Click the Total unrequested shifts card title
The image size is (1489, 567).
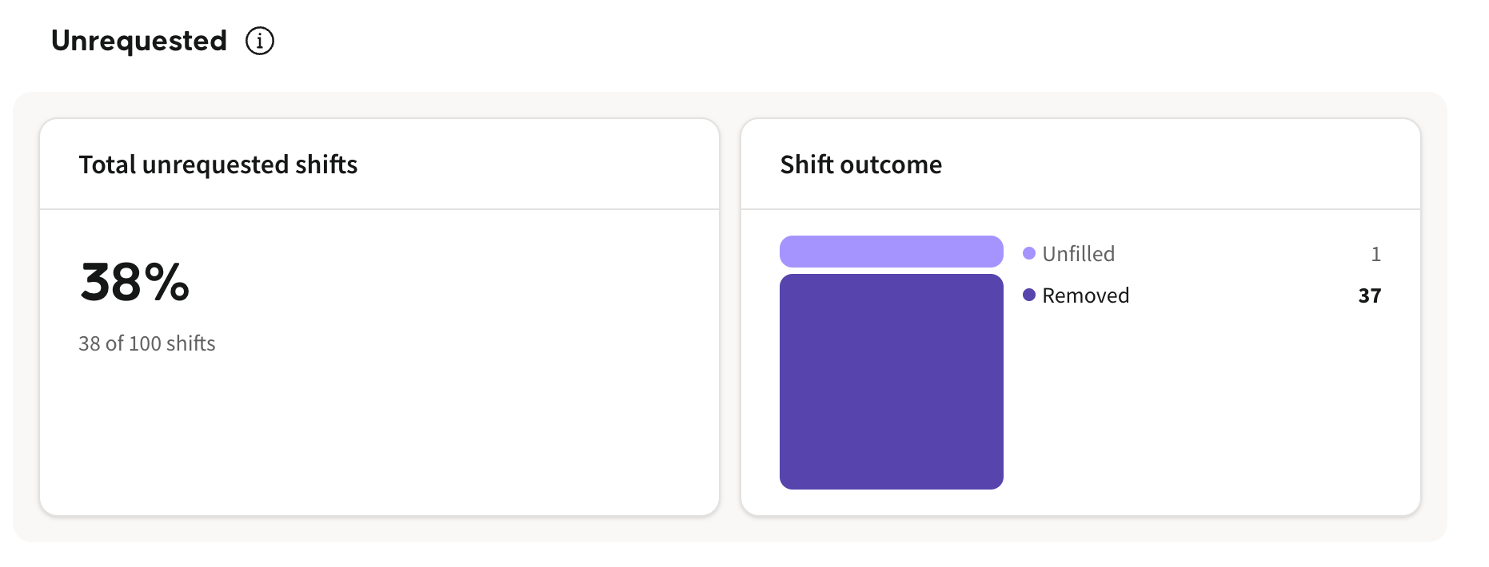[x=218, y=165]
